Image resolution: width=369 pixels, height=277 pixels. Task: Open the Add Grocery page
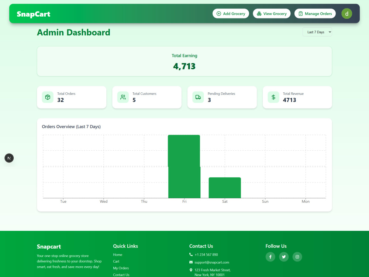coord(231,14)
